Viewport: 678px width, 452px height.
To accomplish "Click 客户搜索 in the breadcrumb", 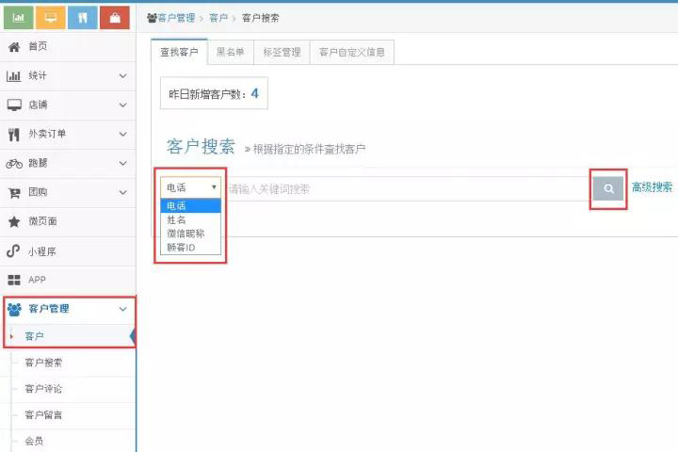I will tap(260, 18).
